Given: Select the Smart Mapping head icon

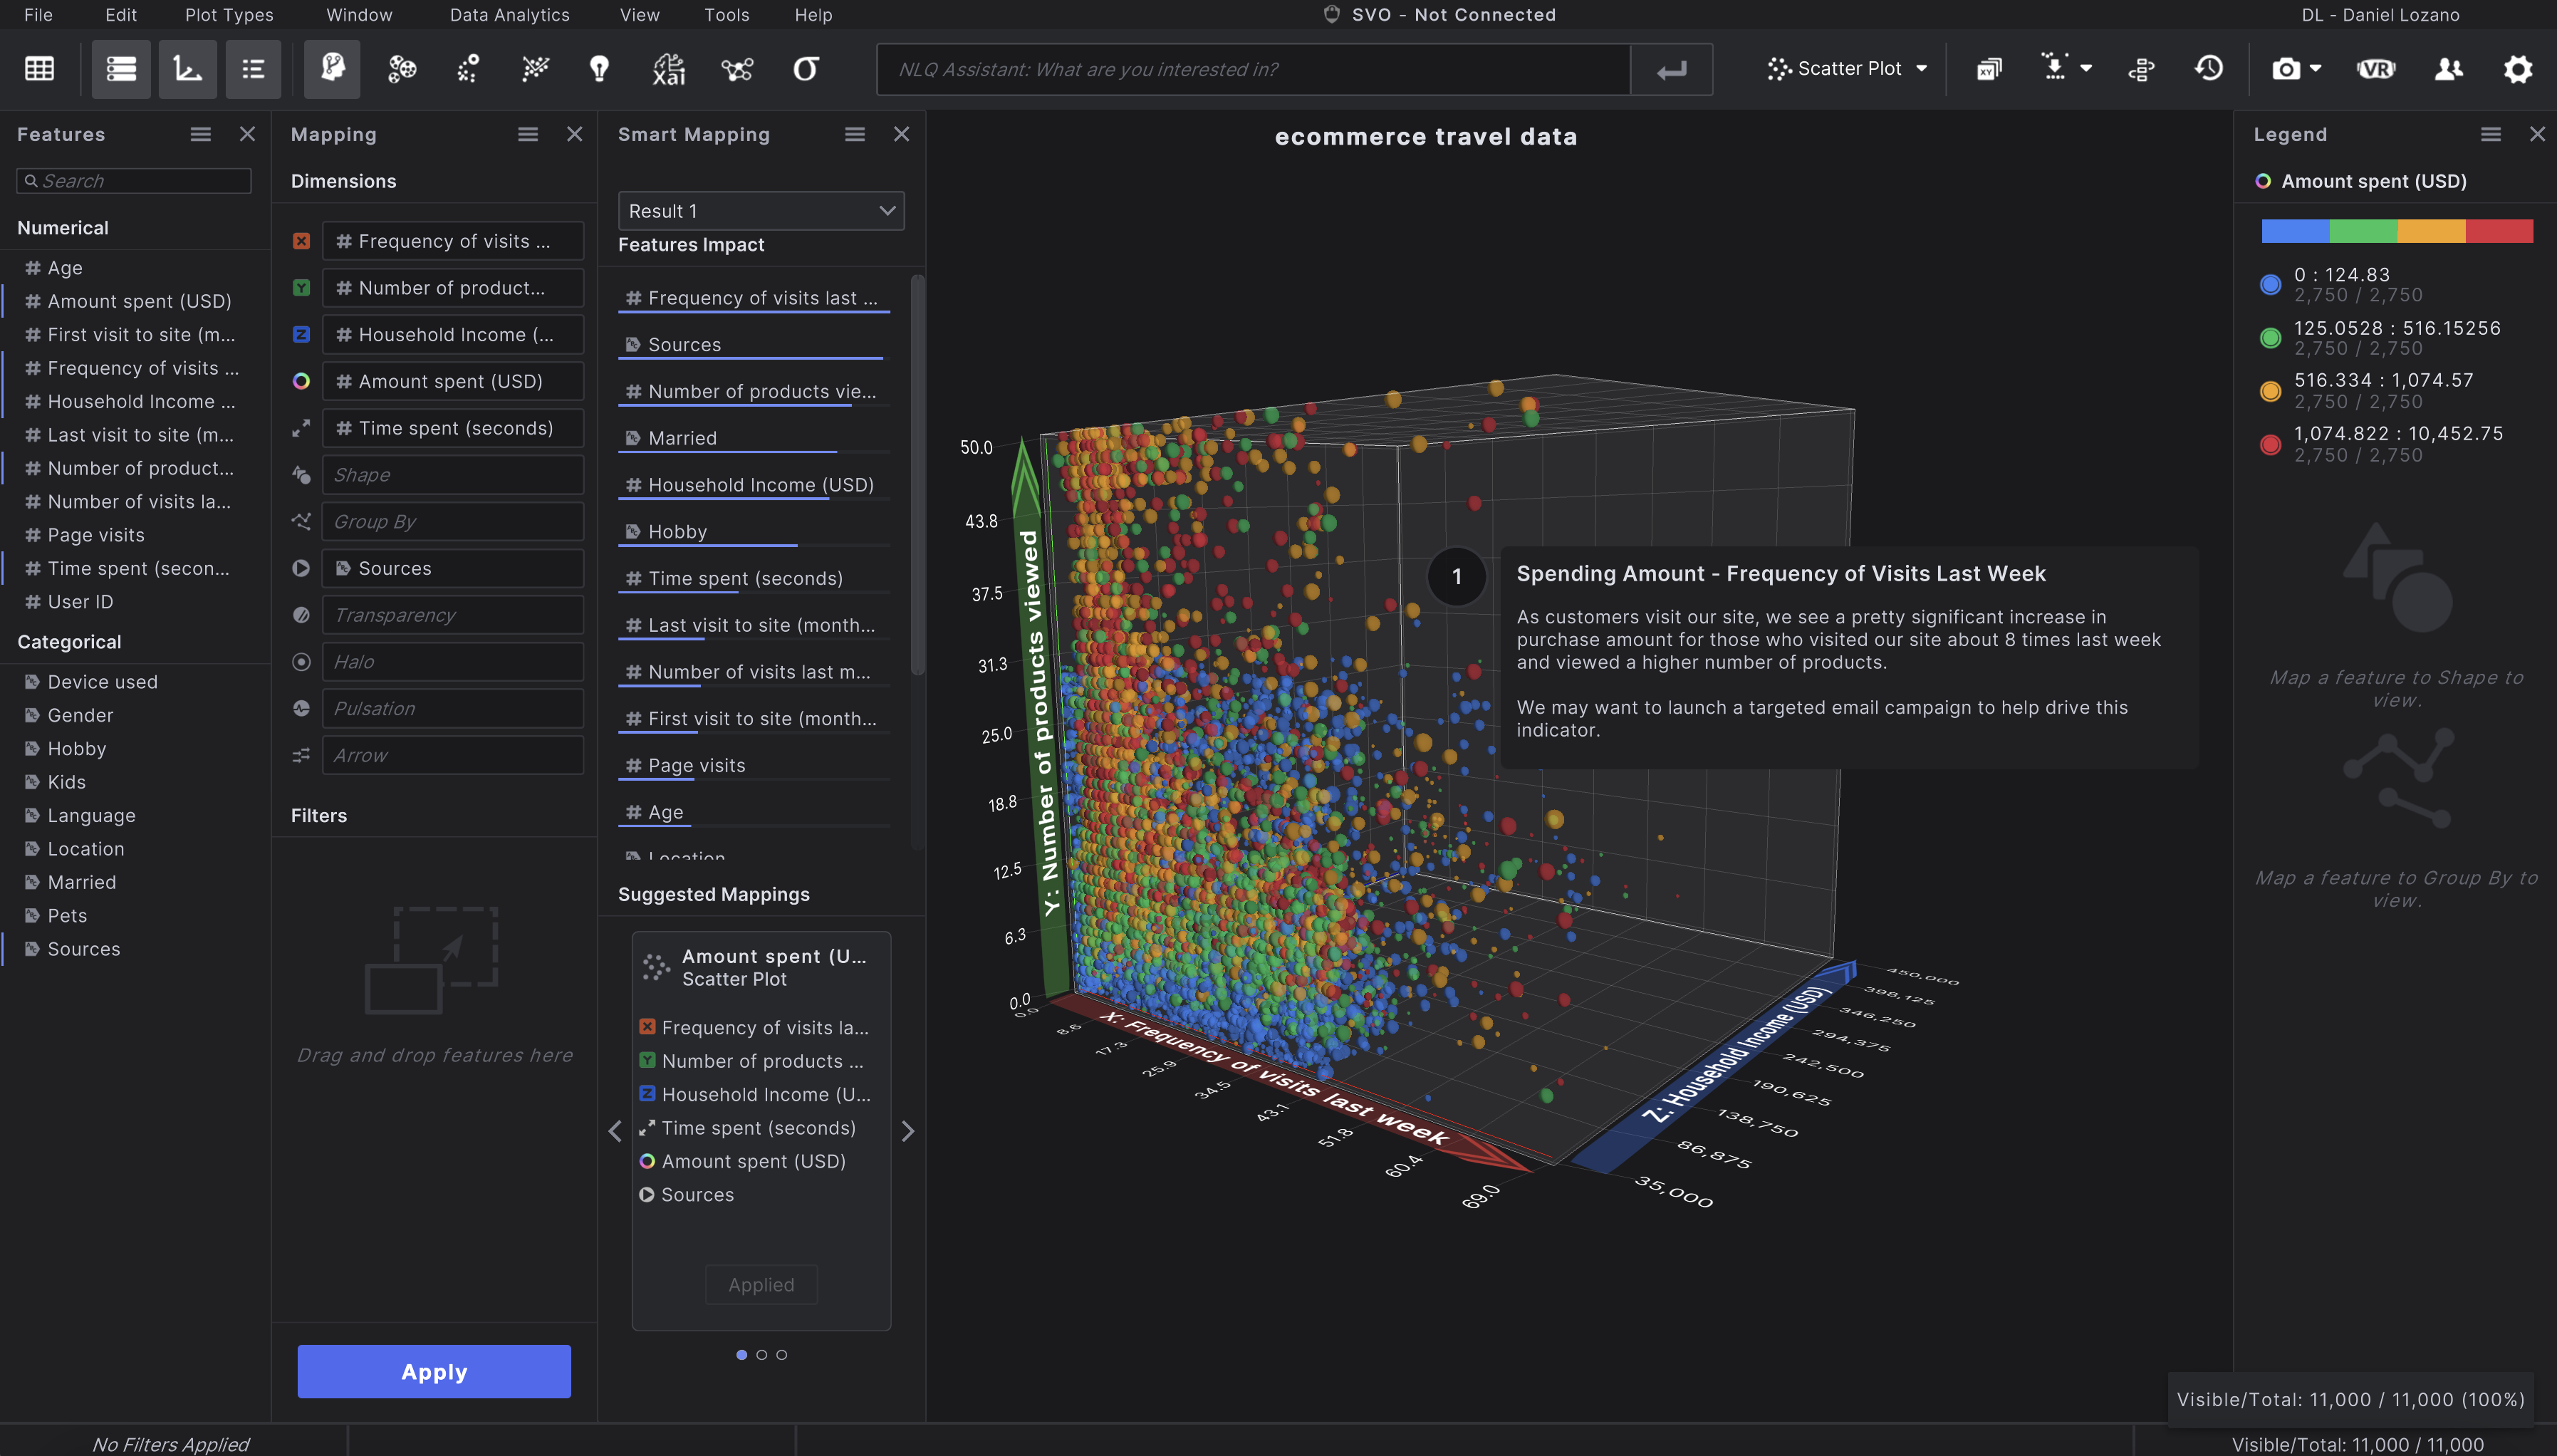Looking at the screenshot, I should 331,69.
